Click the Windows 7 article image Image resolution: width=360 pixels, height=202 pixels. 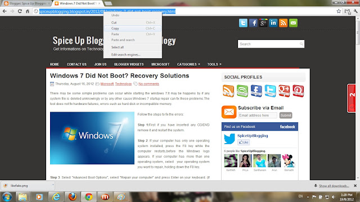[x=92, y=138]
